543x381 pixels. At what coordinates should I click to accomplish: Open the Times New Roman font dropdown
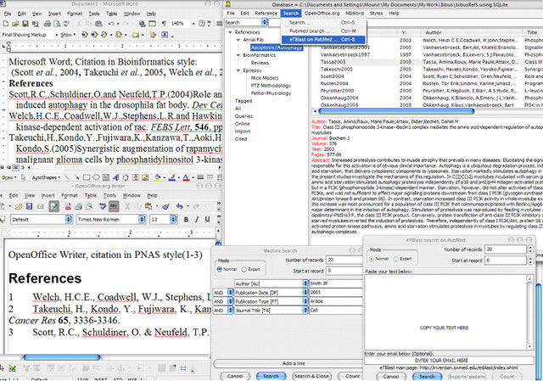pos(142,219)
